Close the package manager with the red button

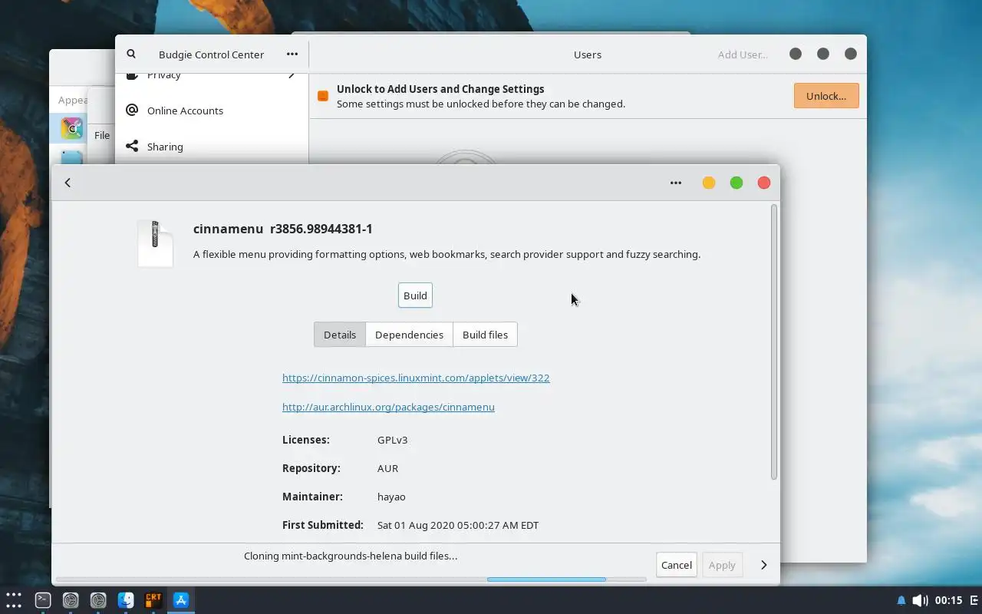point(764,183)
